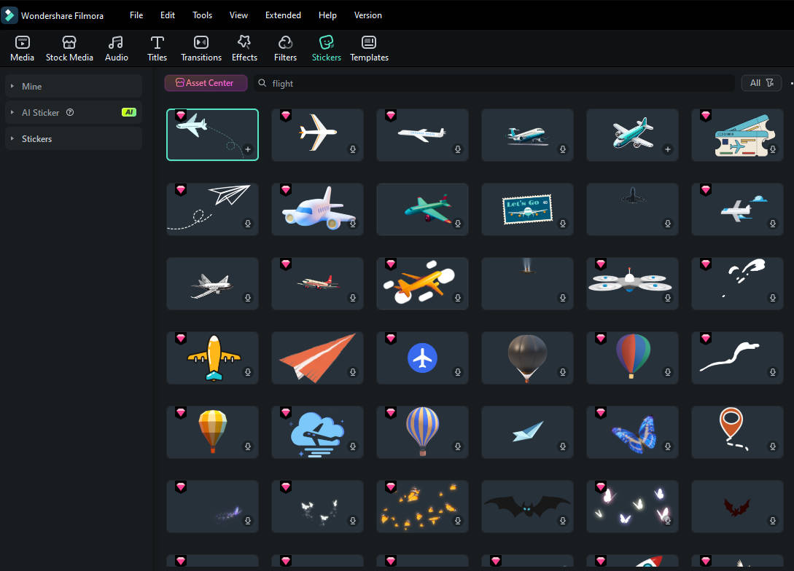Screen dimensions: 794x571
Task: Add the teal propeller airplane sticker
Action: (x=668, y=149)
